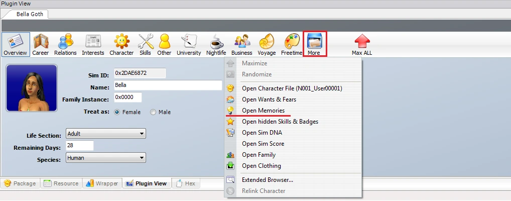Viewport: 511px width, 201px height.
Task: Click the Name field containing Bella
Action: coord(168,85)
